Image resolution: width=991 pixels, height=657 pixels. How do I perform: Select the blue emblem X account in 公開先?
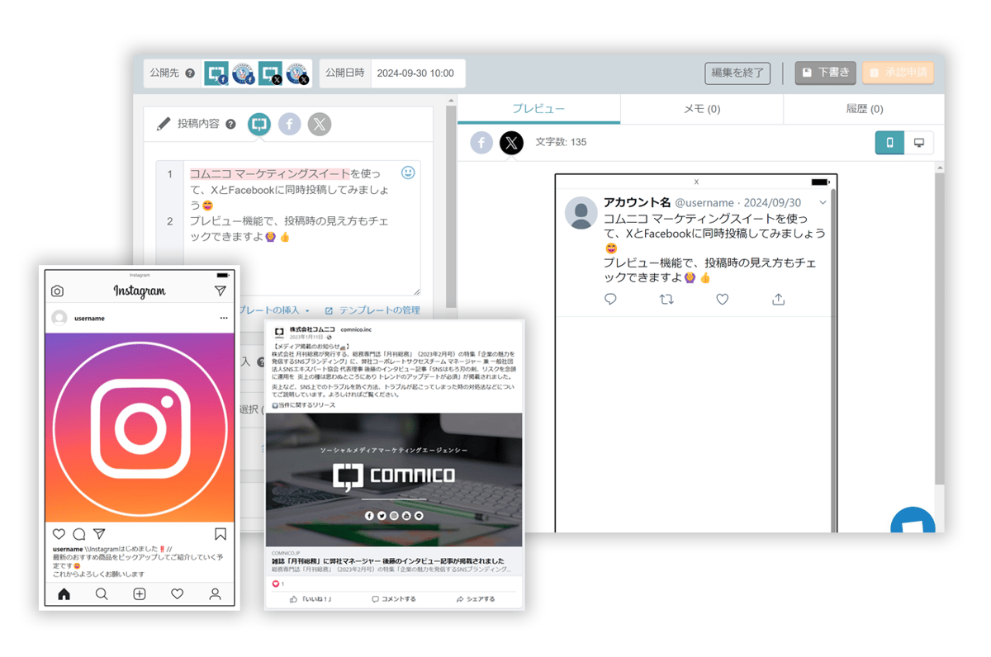coord(297,73)
